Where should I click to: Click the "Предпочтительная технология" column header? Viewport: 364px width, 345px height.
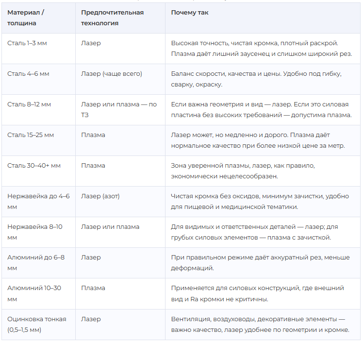coord(112,17)
